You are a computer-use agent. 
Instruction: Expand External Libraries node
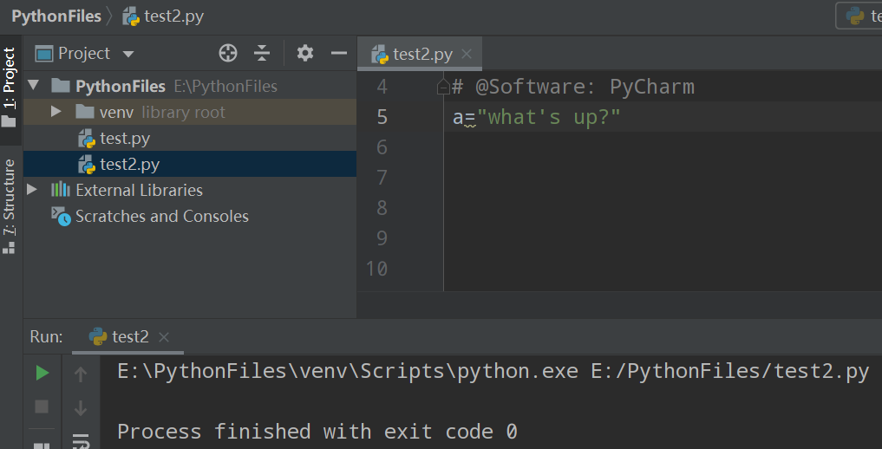(x=32, y=189)
